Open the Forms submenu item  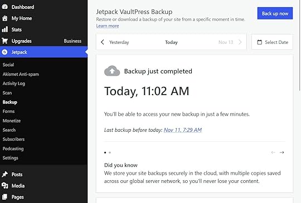[8, 111]
